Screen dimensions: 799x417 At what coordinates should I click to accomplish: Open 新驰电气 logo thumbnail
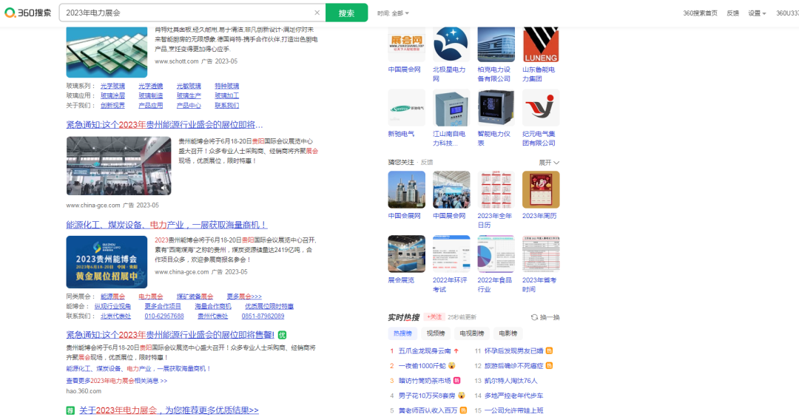pyautogui.click(x=407, y=107)
